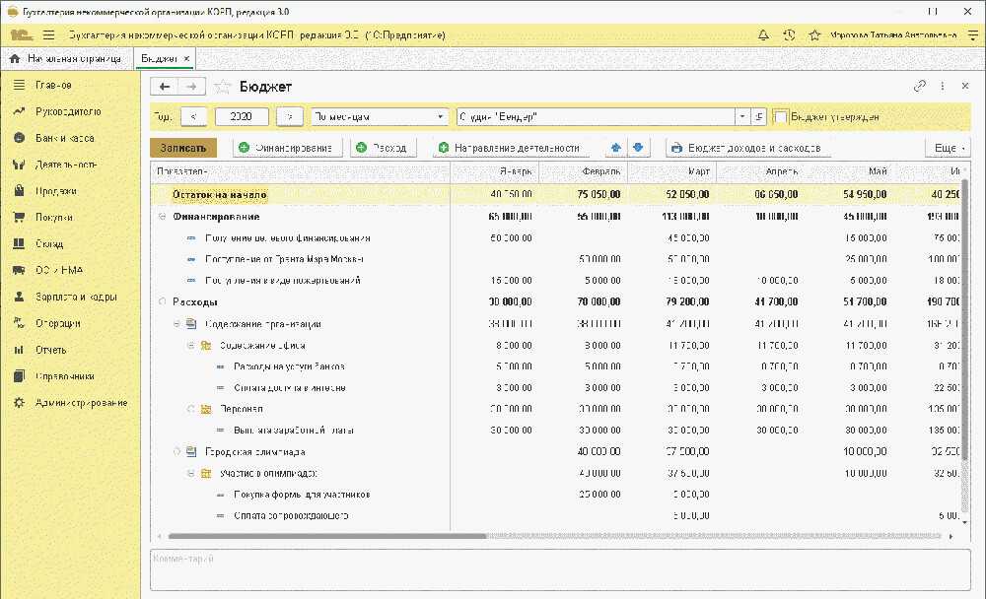Edit organization field Студия Бендер
Screen dimensions: 986x599
596,117
